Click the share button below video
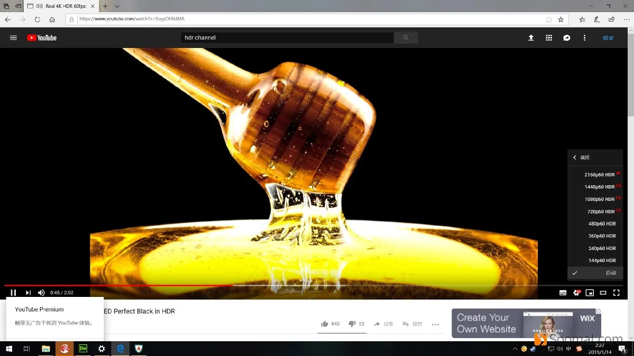Image resolution: width=634 pixels, height=356 pixels. 384,324
